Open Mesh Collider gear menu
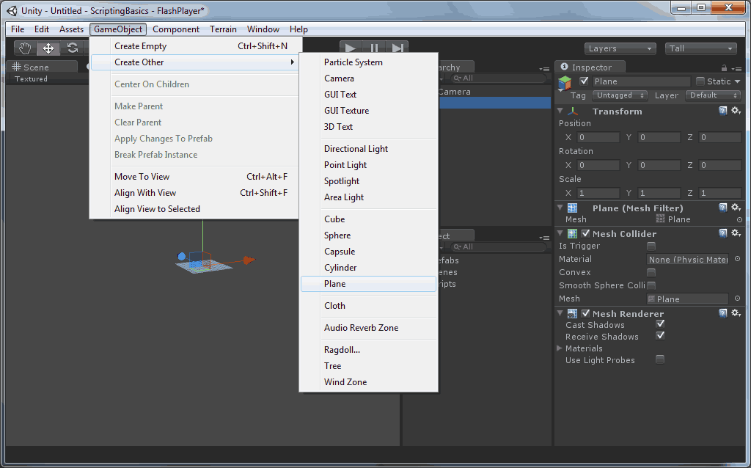Viewport: 751px width, 468px height. coord(736,233)
